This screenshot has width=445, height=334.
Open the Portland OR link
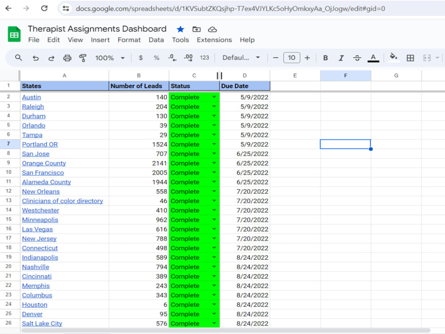point(40,144)
